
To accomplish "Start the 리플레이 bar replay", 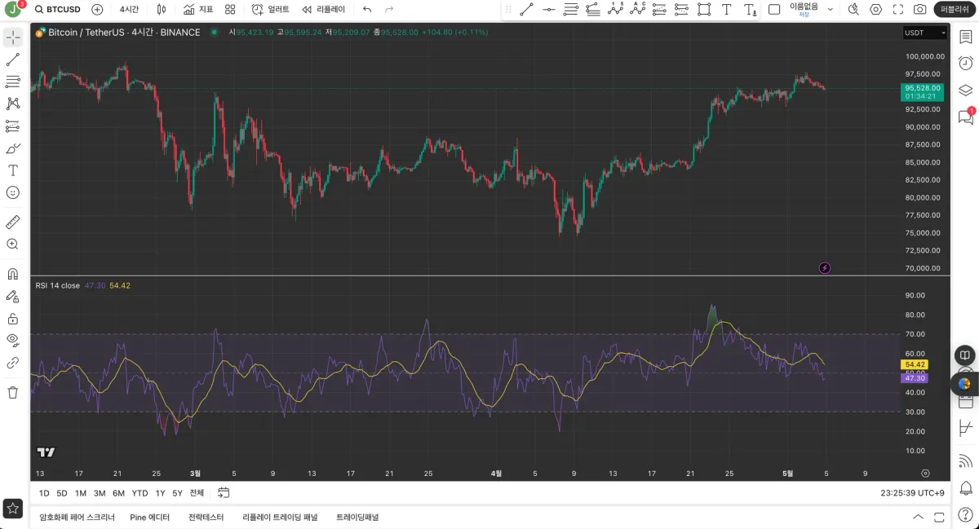I will [324, 10].
